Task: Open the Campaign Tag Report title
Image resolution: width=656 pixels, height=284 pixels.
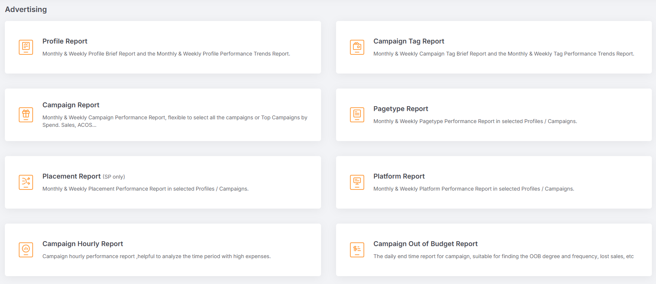Action: 409,41
